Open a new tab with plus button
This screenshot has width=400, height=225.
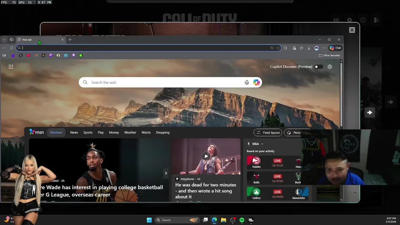tap(70, 40)
